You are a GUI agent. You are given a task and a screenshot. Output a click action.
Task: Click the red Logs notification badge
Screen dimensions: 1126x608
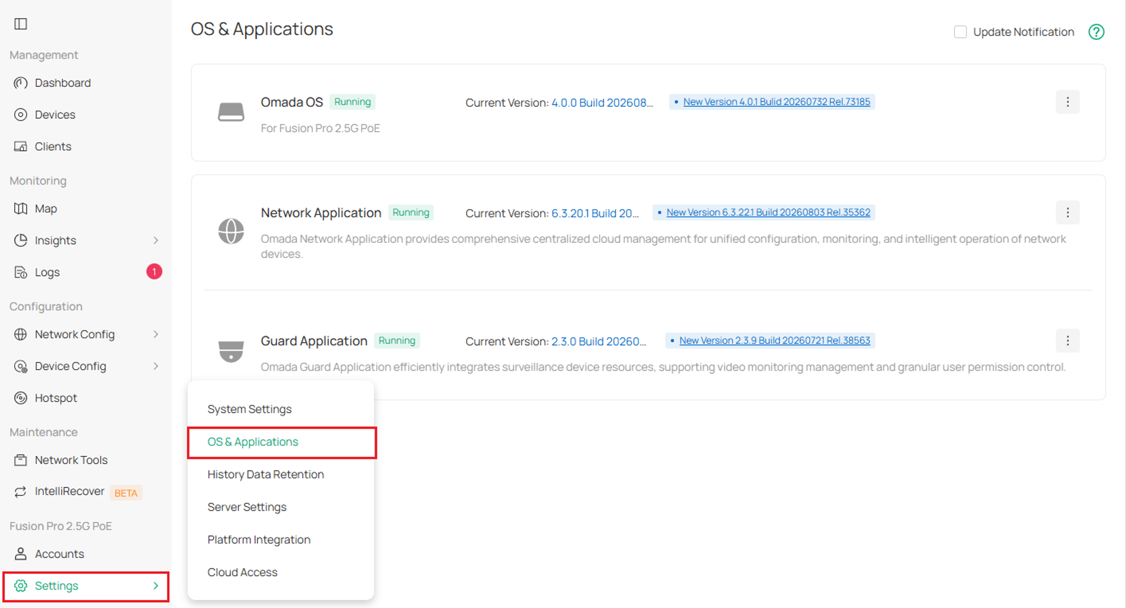pyautogui.click(x=154, y=272)
